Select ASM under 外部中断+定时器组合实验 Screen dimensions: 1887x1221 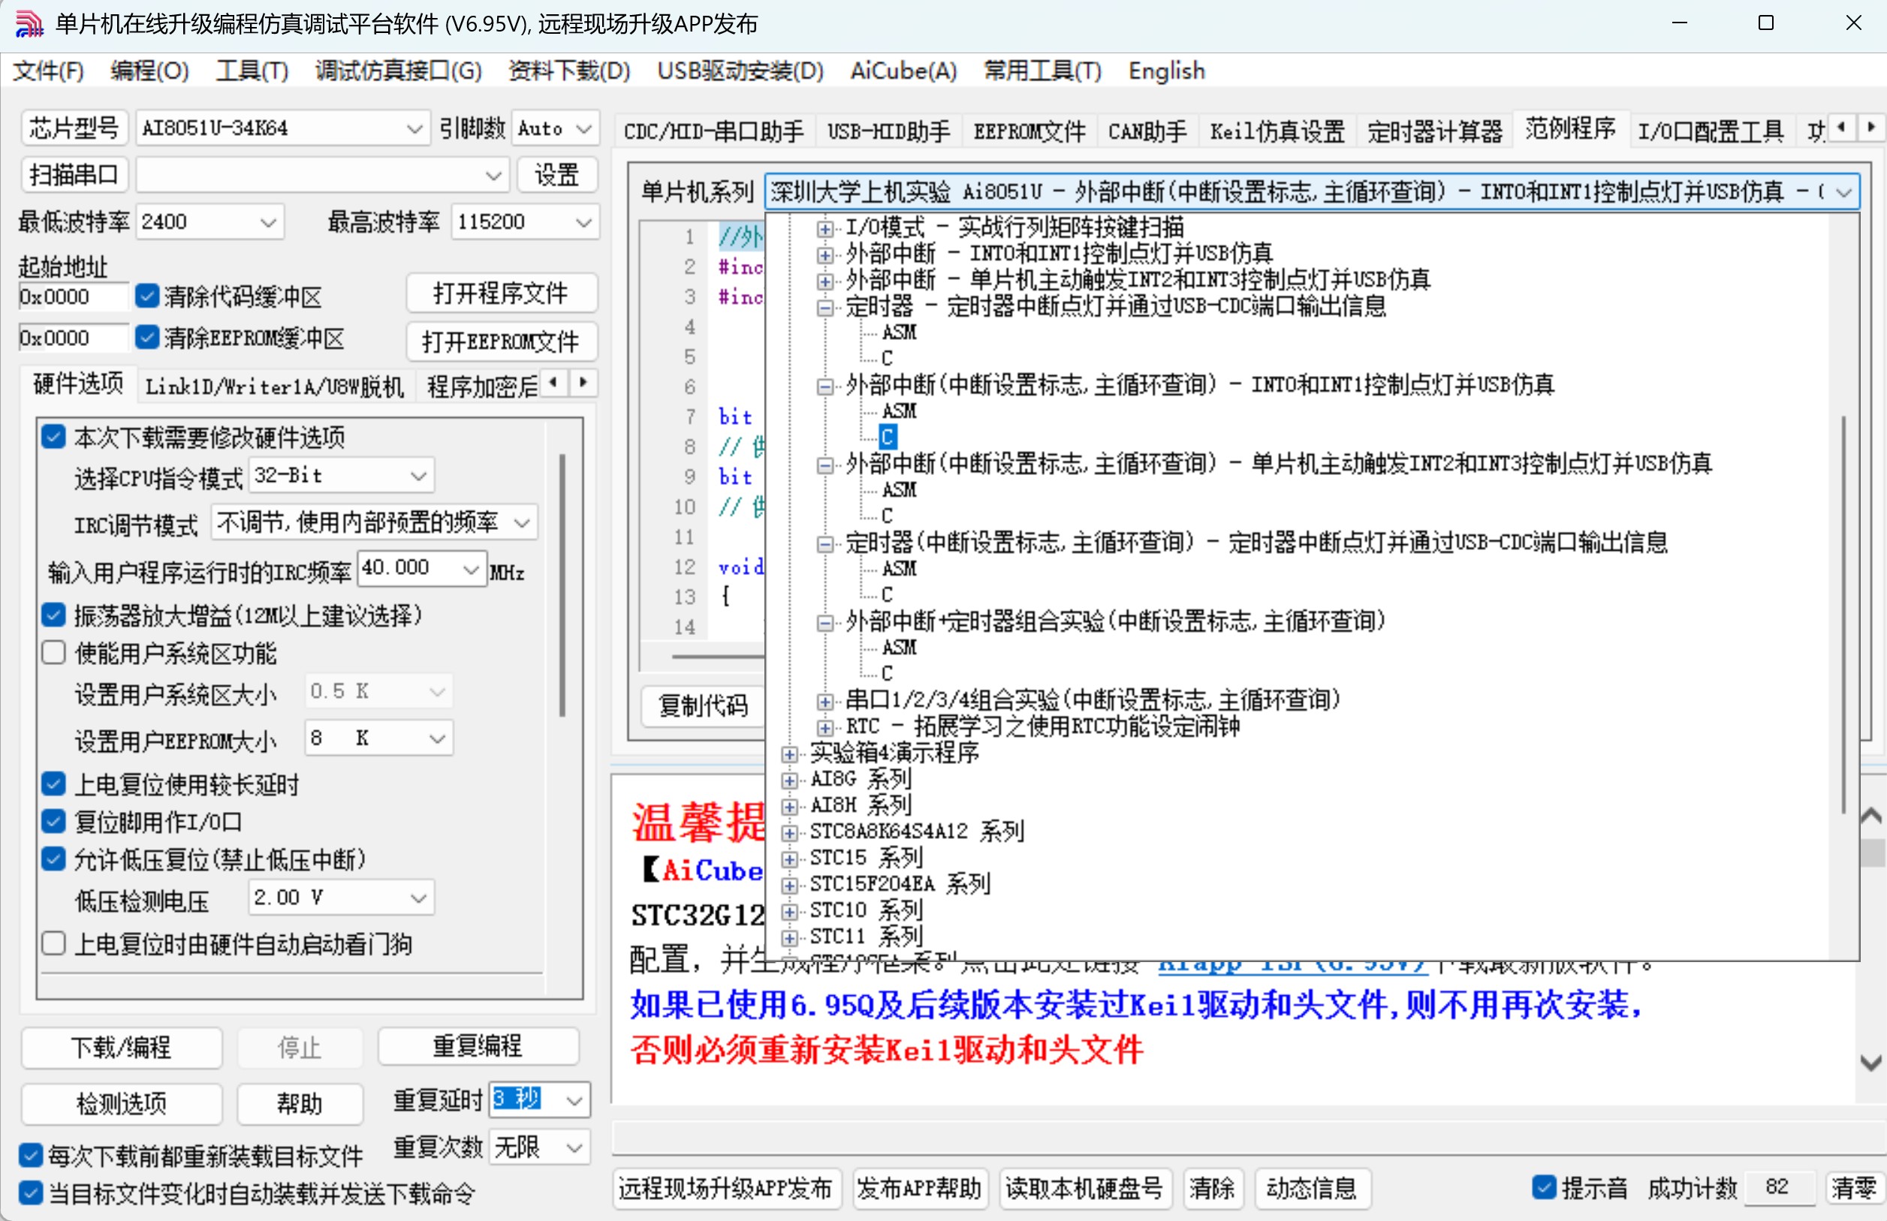(898, 648)
